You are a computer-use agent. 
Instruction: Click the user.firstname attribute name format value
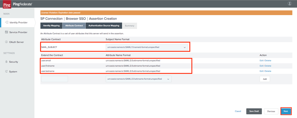point(133,66)
